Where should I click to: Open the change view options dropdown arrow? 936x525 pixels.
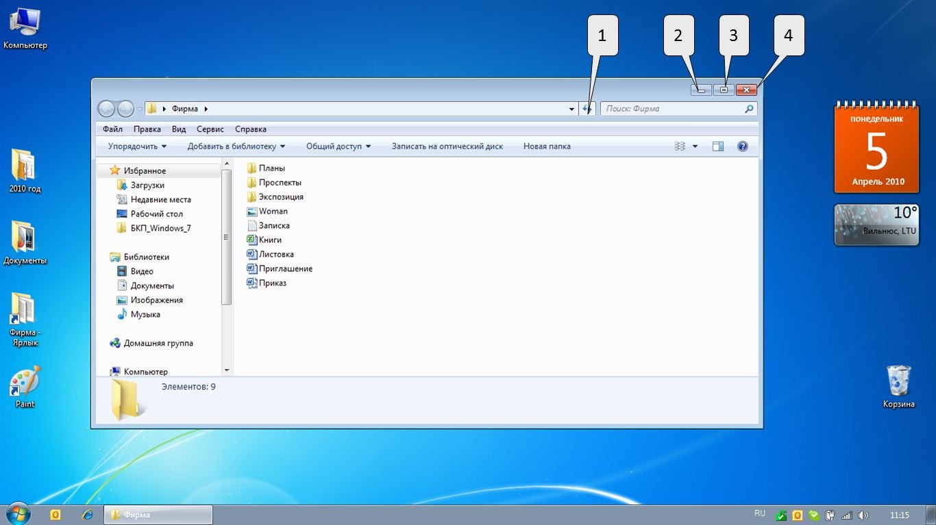coord(695,146)
